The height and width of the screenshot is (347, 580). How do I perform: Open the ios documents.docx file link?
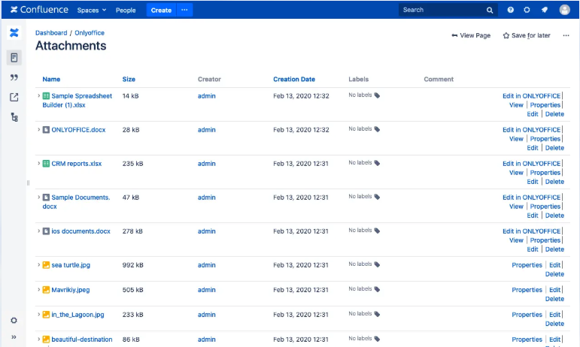tap(80, 231)
